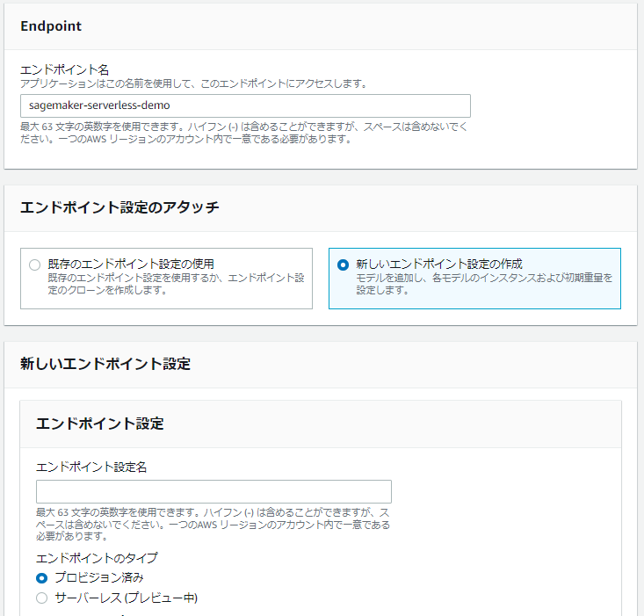Click the サーバーレス (プレビュー中) option label text
Viewport: 644px width, 616px height.
click(x=126, y=598)
